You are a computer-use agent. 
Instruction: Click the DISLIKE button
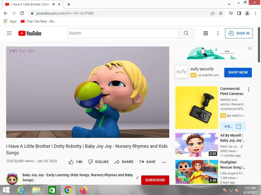click(x=98, y=162)
